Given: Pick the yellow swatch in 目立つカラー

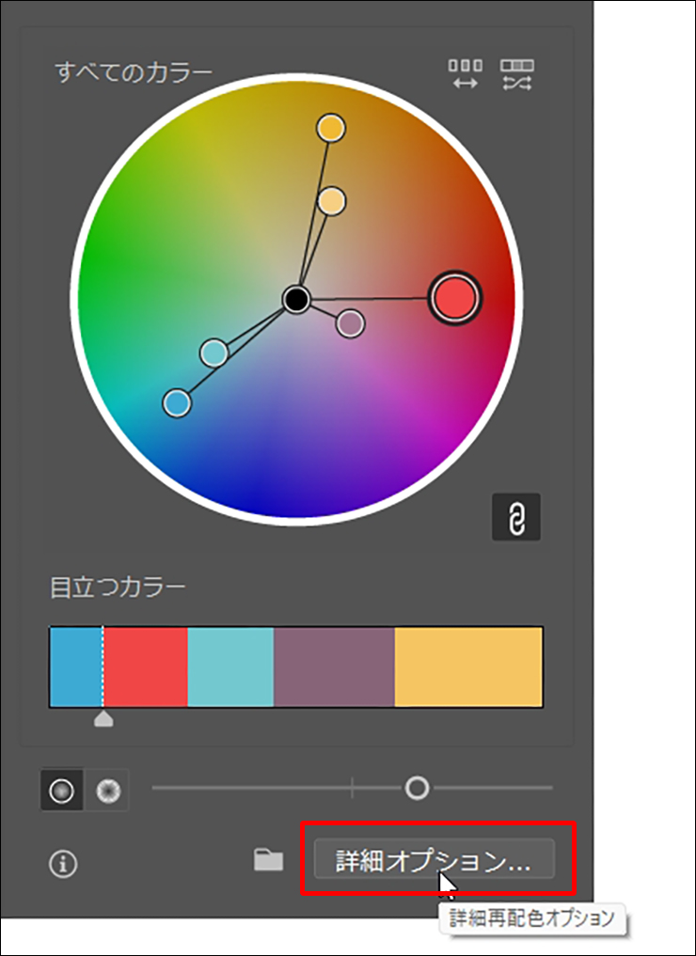Looking at the screenshot, I should [468, 667].
